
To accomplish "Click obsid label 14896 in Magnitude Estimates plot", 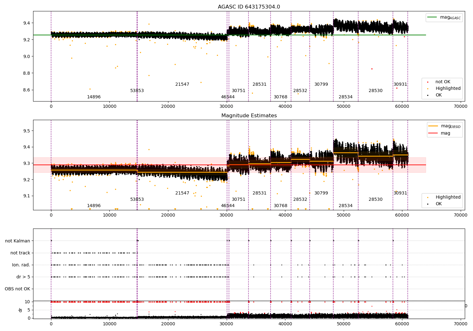I will (94, 206).
